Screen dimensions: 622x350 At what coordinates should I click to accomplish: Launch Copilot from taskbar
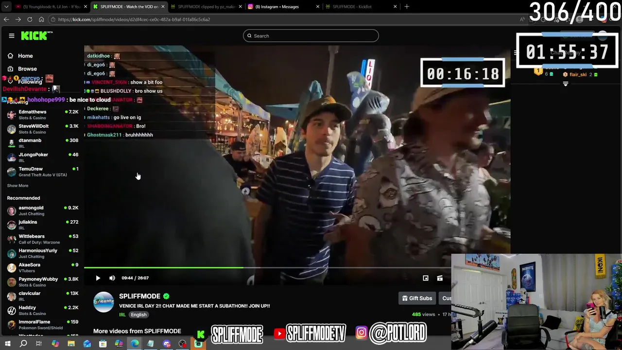[55, 344]
